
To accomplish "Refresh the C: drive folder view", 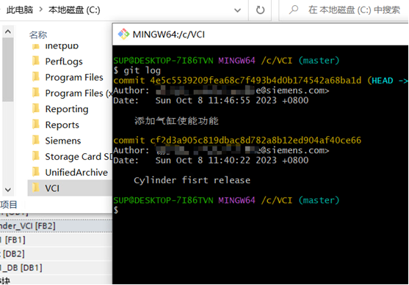I will point(260,10).
